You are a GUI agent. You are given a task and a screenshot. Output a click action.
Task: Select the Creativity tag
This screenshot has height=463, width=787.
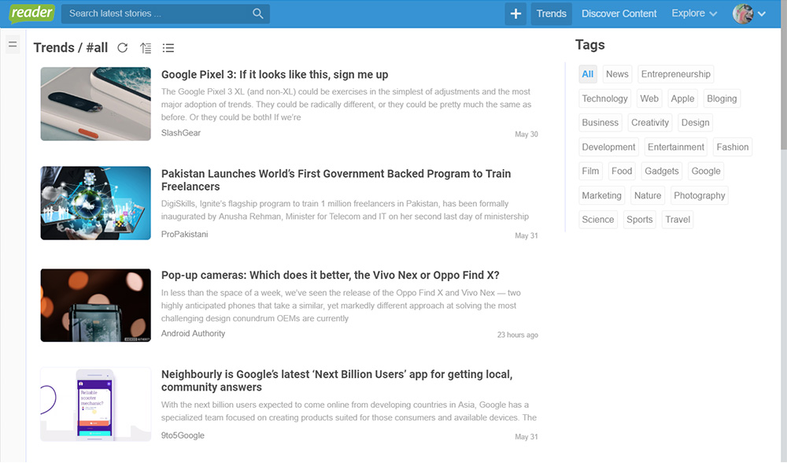coord(650,123)
